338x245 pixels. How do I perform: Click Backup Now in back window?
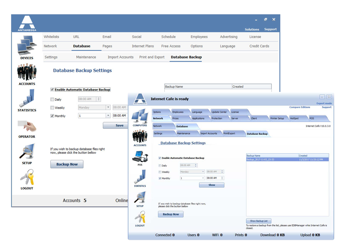pos(67,164)
